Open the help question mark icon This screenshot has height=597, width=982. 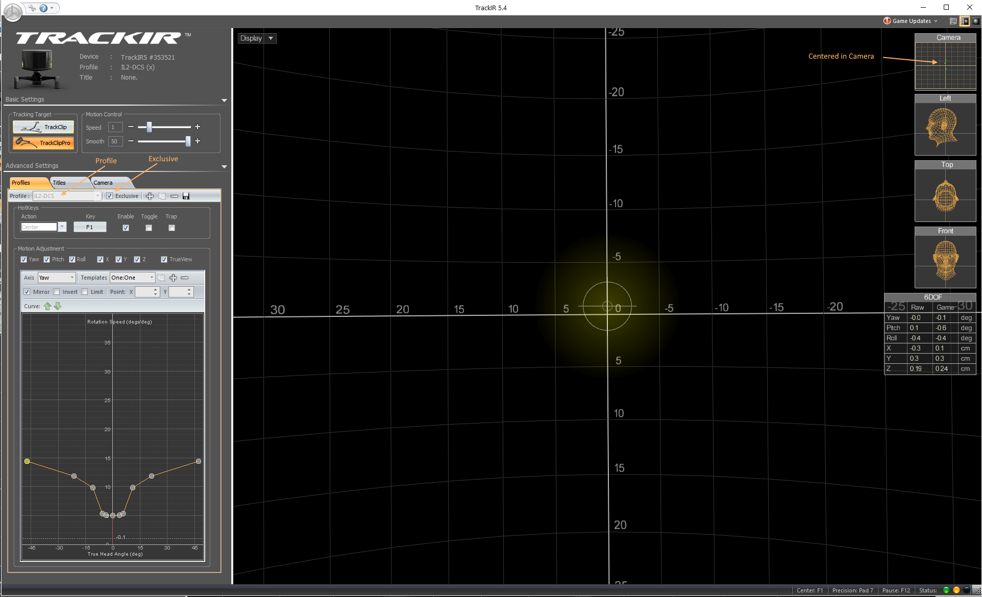[x=43, y=8]
